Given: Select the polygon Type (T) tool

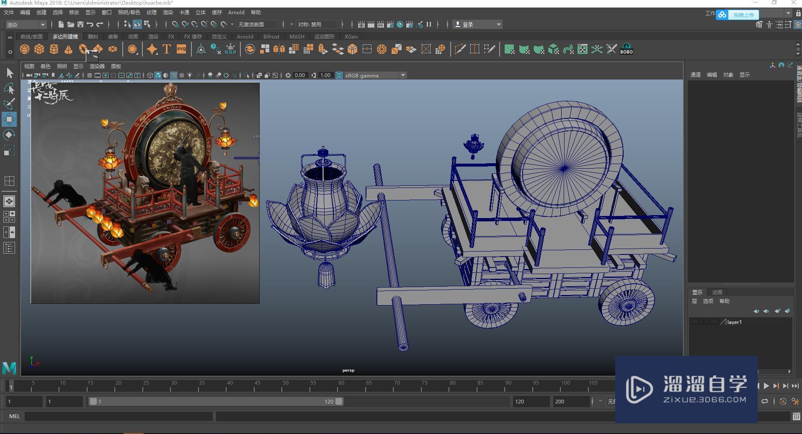Looking at the screenshot, I should [166, 49].
